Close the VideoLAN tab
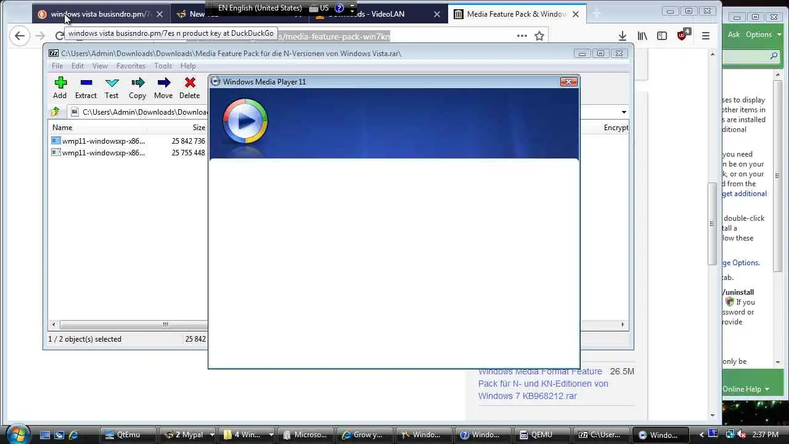The image size is (789, 444). (x=437, y=14)
